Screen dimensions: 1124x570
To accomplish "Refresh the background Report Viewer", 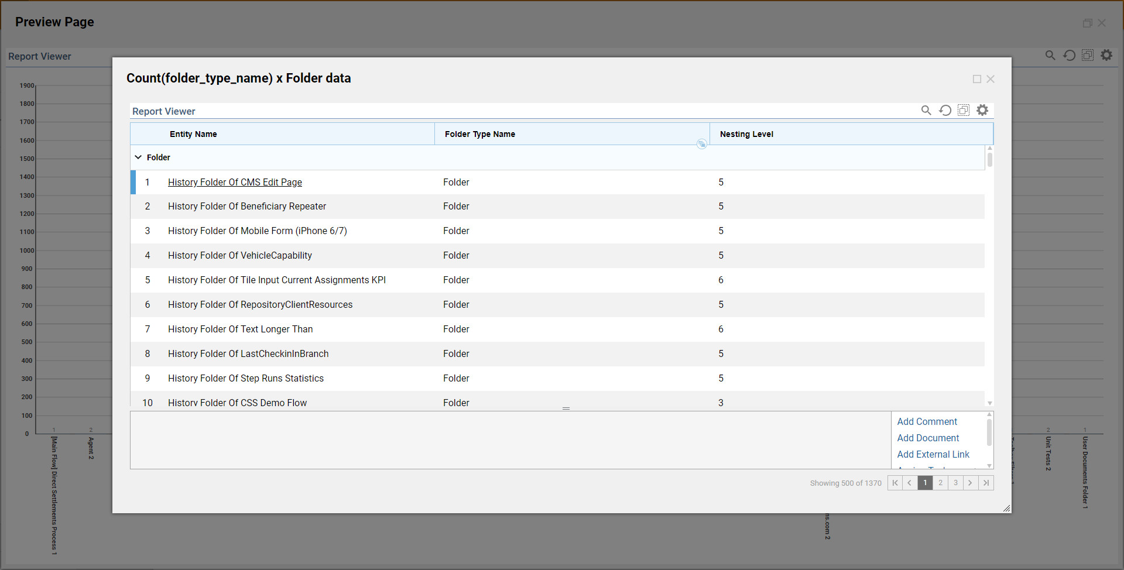I will pyautogui.click(x=1069, y=55).
